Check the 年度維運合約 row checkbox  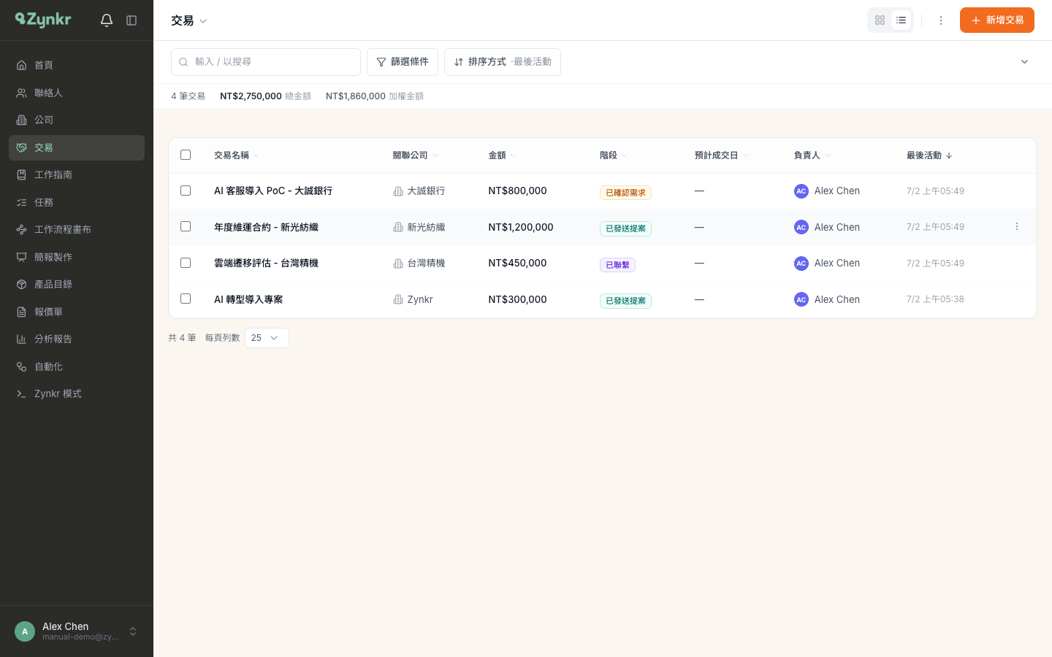tap(186, 226)
